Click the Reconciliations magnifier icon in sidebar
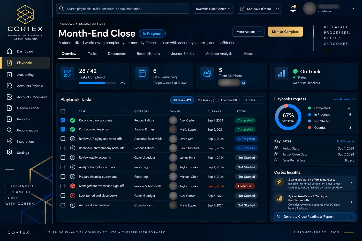Viewport: 362px width, 241px height. click(x=9, y=130)
